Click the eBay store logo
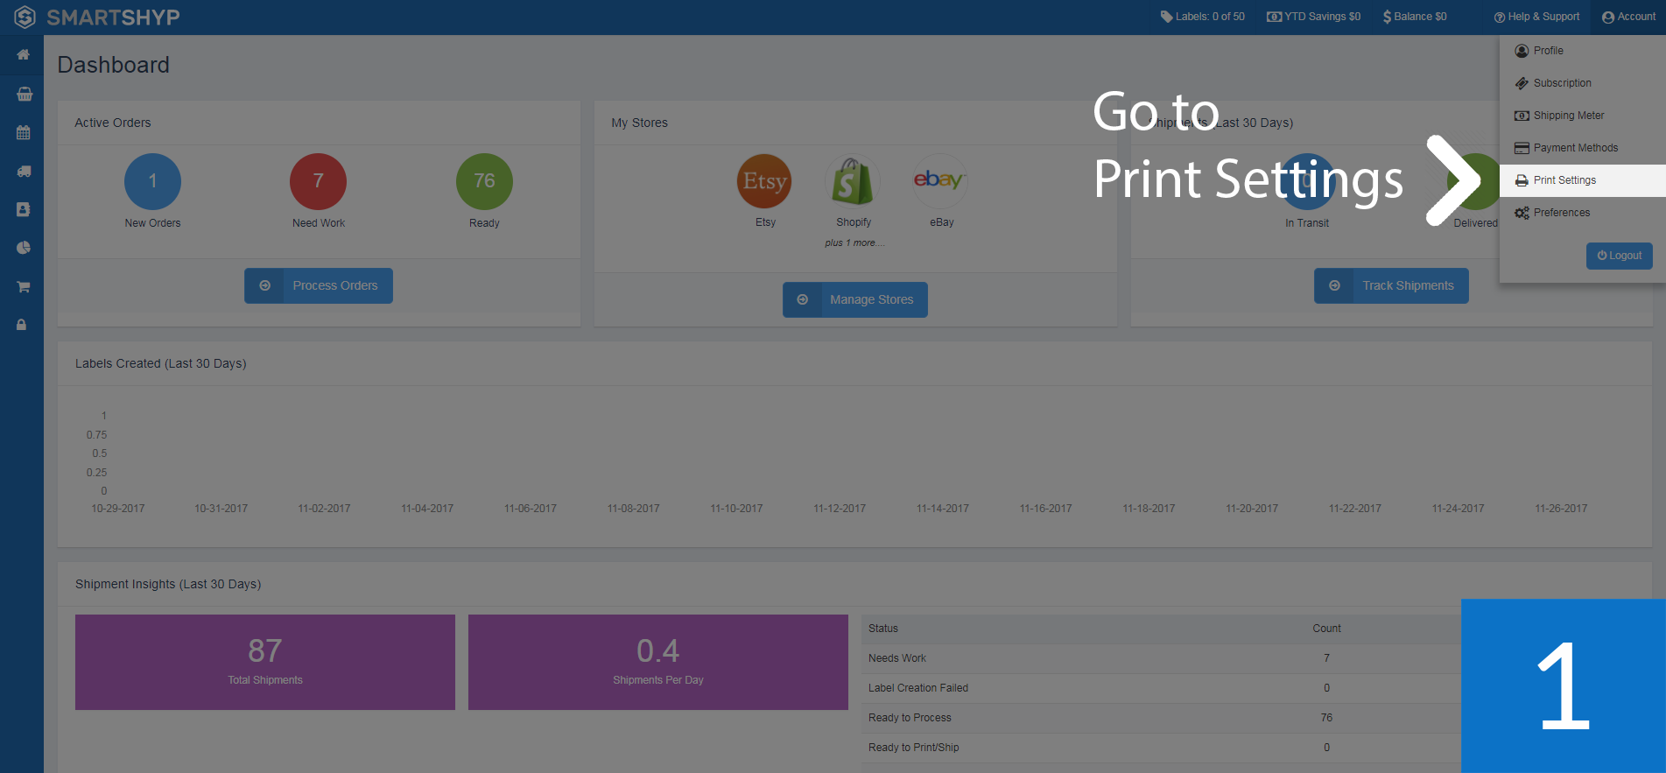This screenshot has height=773, width=1666. [x=939, y=181]
